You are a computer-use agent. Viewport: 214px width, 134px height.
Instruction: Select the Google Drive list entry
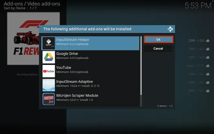90,57
